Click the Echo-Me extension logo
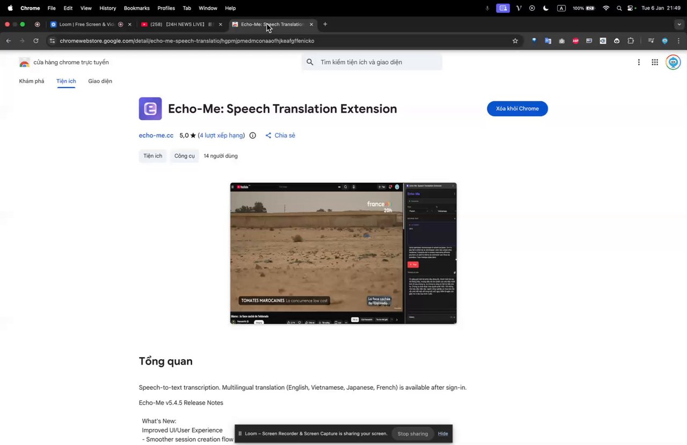 [150, 109]
